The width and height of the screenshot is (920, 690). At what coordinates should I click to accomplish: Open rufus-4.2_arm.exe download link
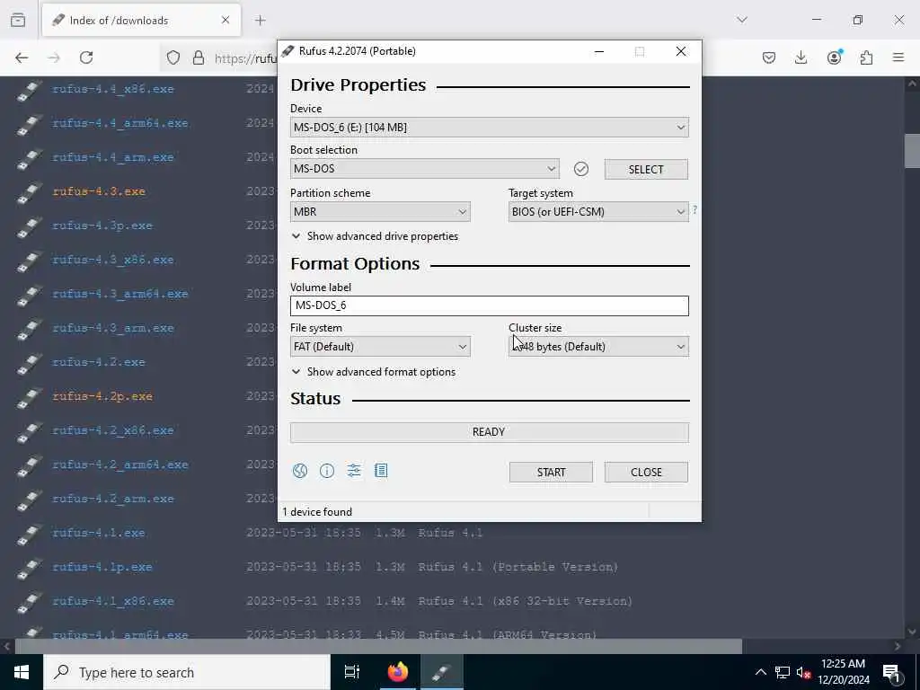coord(112,499)
